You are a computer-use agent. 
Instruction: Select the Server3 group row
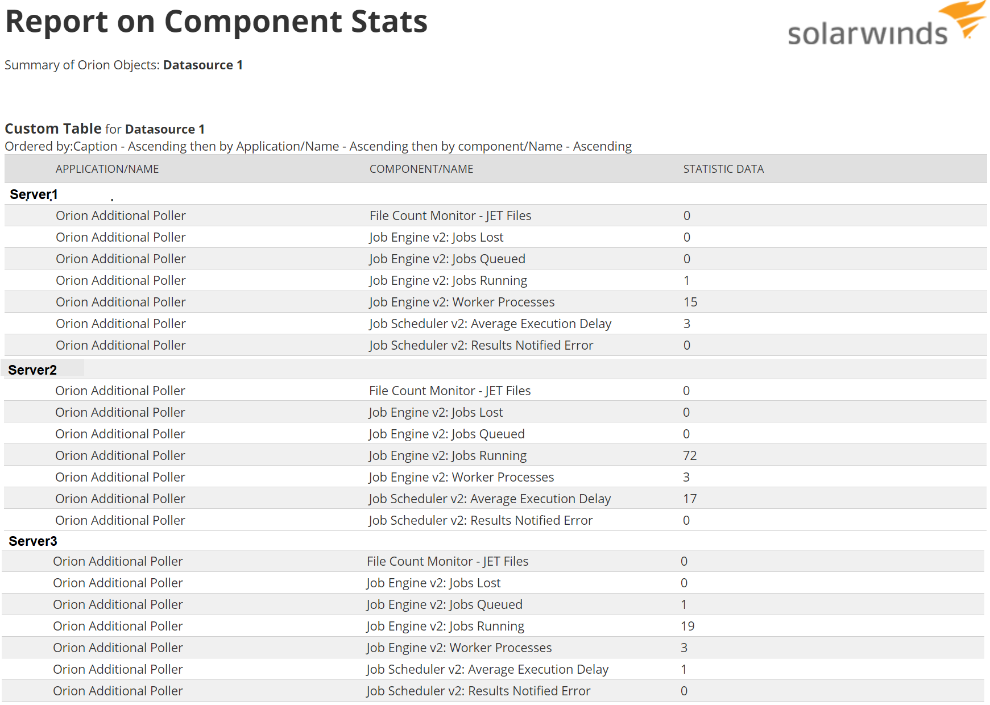pyautogui.click(x=33, y=541)
